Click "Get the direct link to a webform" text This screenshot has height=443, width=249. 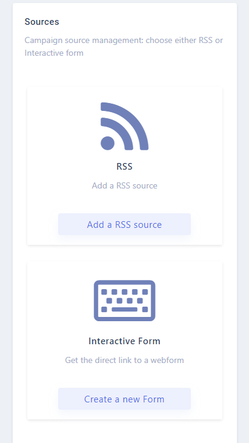click(x=125, y=360)
